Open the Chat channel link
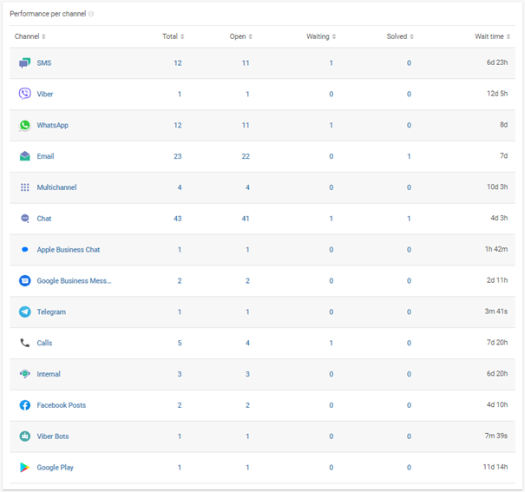 tap(43, 219)
